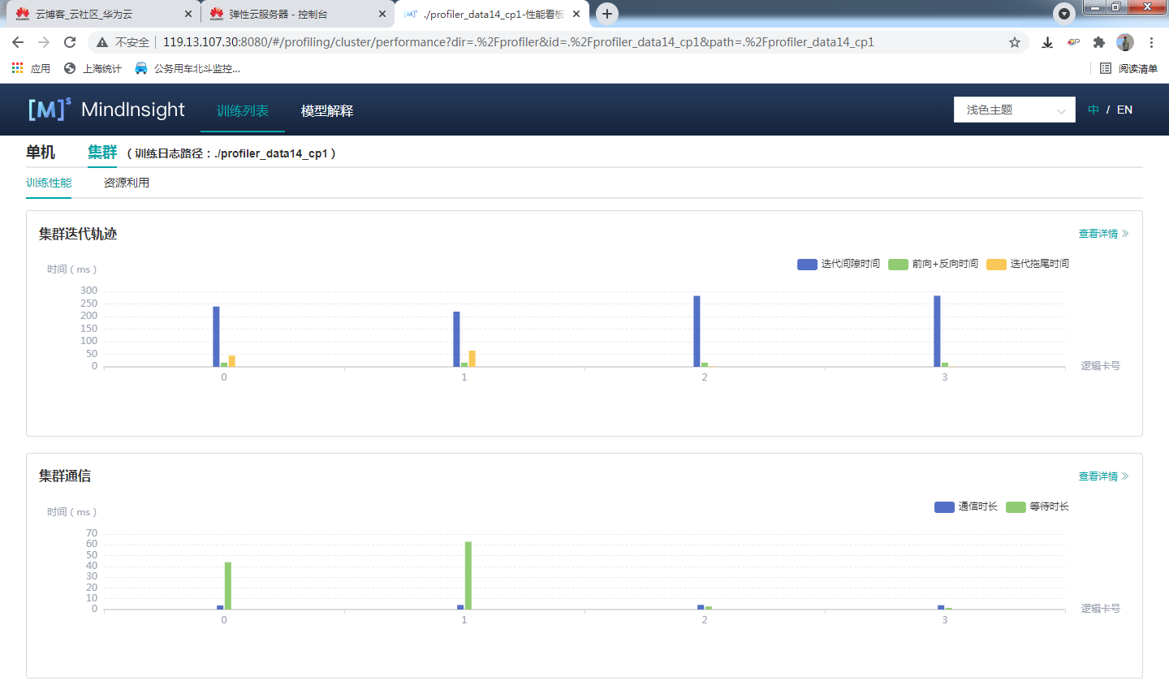The height and width of the screenshot is (698, 1169).
Task: Open the 阅读清单 reading list
Action: point(1128,68)
